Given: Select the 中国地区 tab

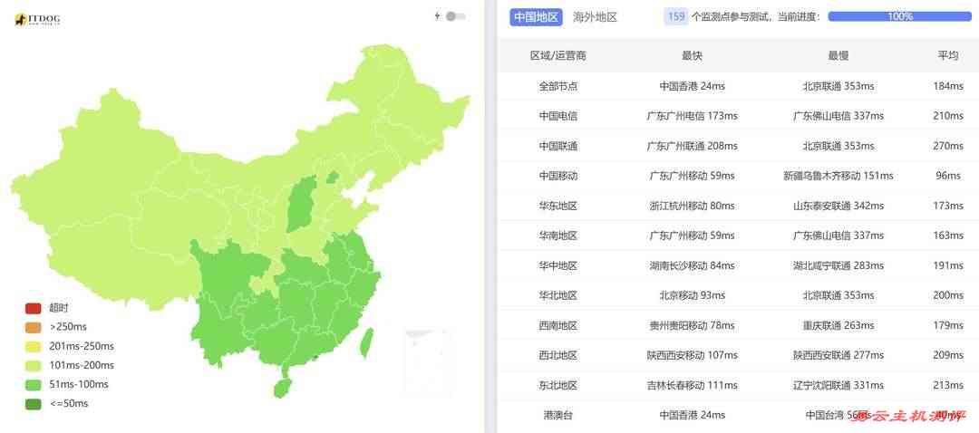Looking at the screenshot, I should [x=536, y=17].
